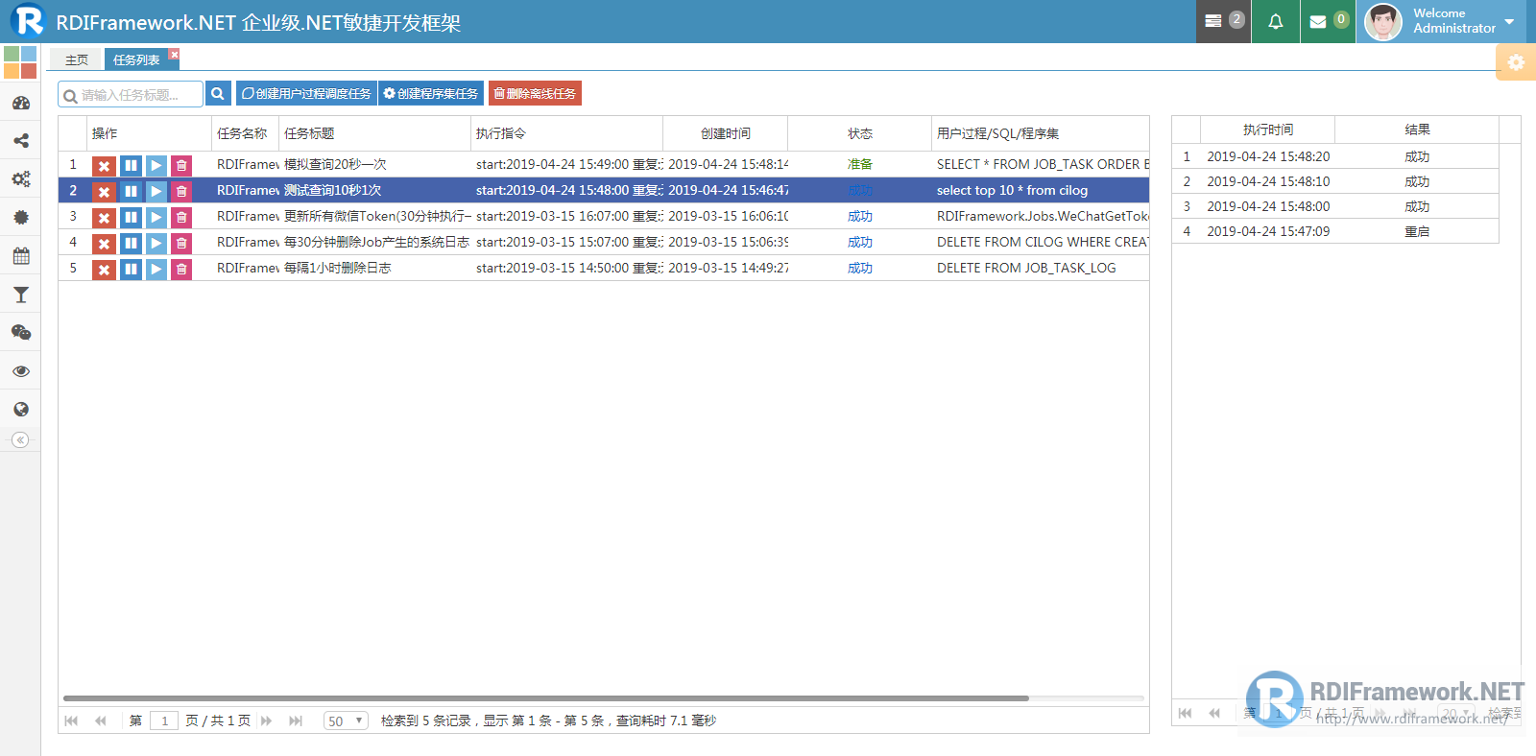Click the page number field in task pager
1536x756 pixels.
tap(164, 721)
